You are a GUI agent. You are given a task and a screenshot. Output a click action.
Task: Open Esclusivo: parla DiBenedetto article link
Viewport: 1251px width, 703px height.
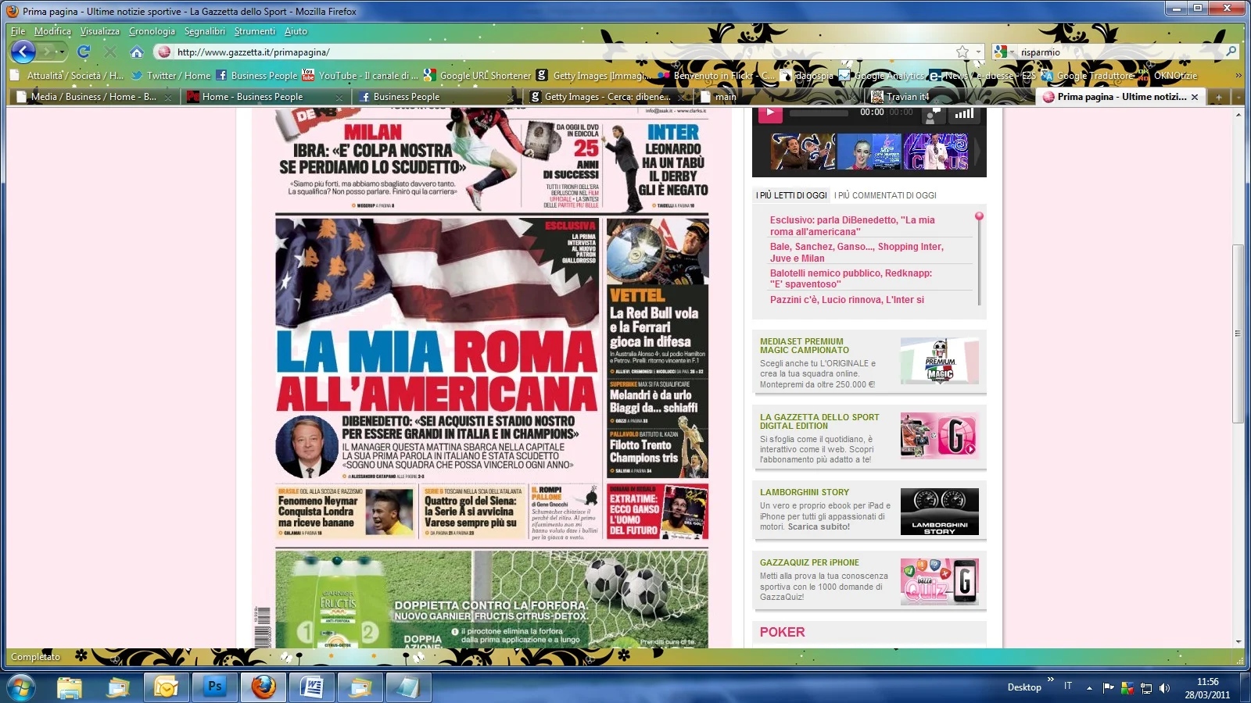coord(852,226)
